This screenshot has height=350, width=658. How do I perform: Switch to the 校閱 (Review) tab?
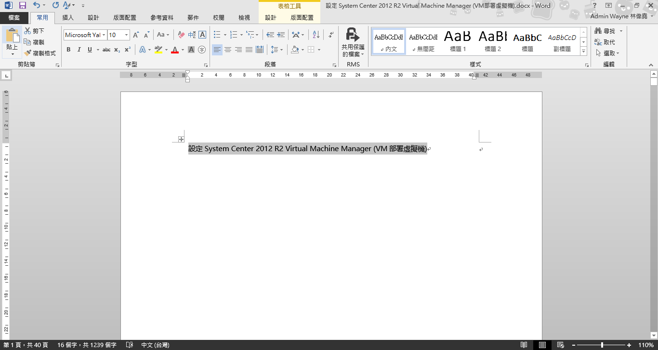(x=219, y=18)
